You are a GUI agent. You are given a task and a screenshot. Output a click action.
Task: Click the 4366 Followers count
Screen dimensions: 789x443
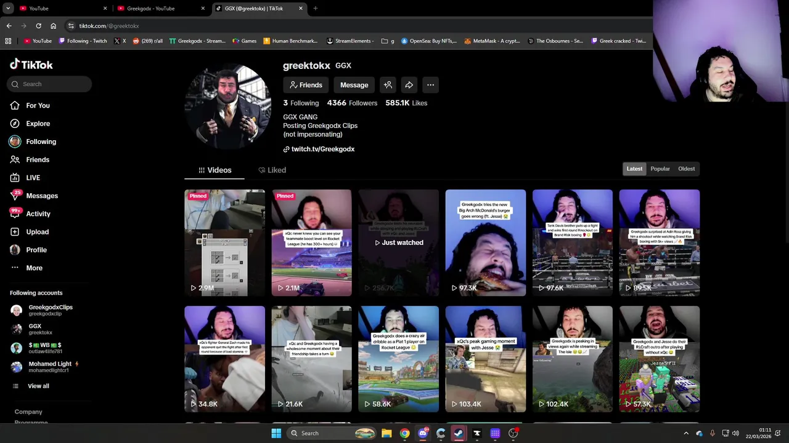[352, 103]
